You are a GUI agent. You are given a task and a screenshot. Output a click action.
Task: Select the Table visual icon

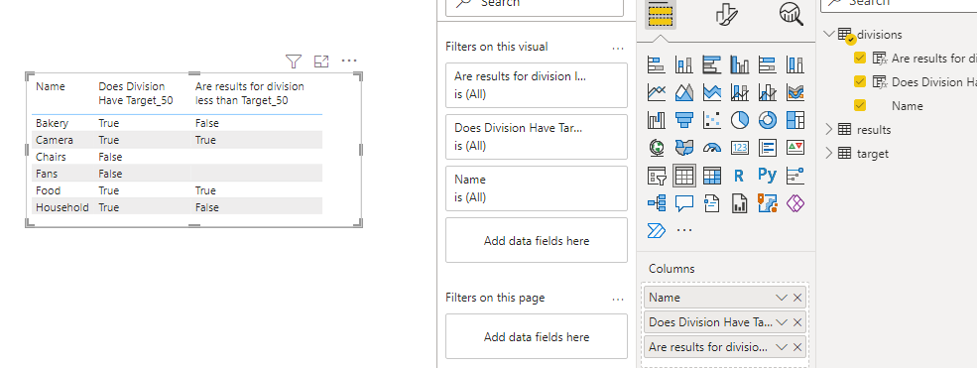coord(684,176)
